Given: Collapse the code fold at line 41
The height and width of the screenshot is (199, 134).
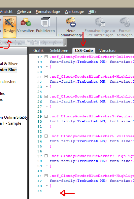Looking at the screenshot, I should (x=46, y=176).
